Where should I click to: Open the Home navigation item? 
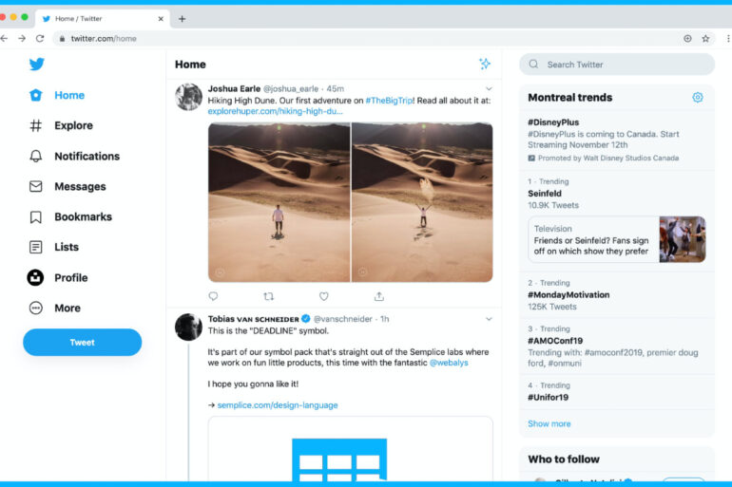tap(57, 95)
